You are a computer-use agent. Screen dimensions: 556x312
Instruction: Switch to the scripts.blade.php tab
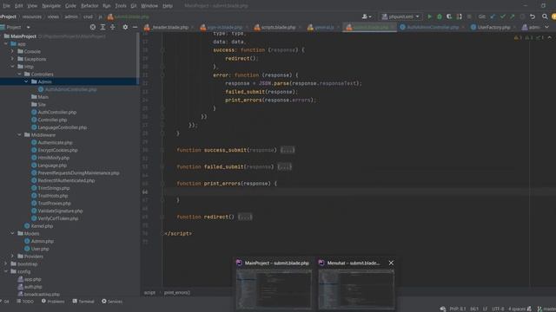coord(278,27)
